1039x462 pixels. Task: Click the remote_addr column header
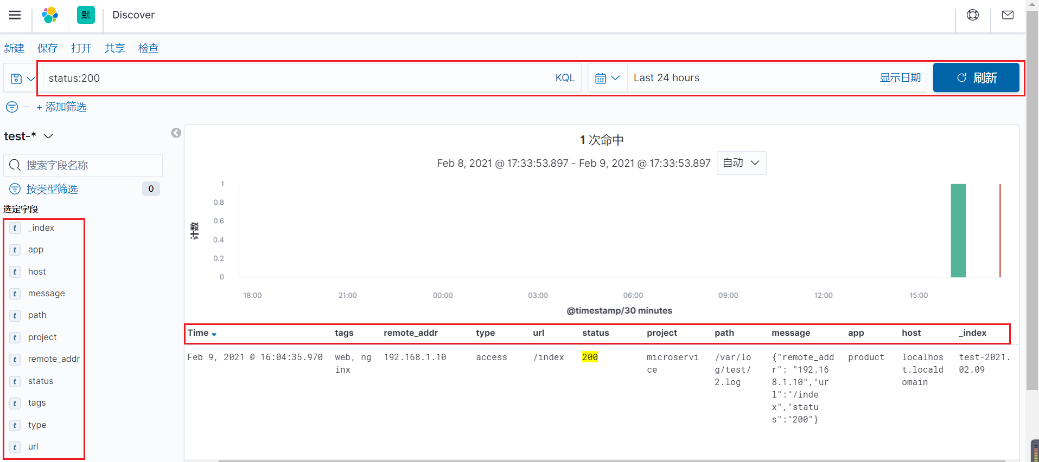411,333
